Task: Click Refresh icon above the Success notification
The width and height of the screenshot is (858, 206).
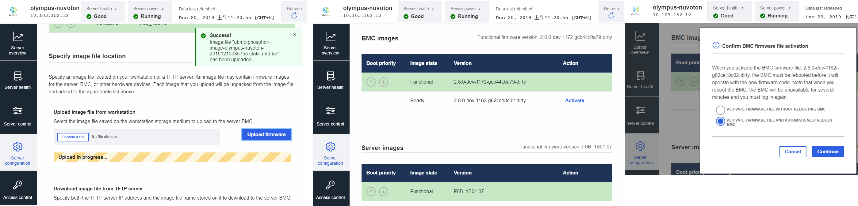Action: (294, 15)
